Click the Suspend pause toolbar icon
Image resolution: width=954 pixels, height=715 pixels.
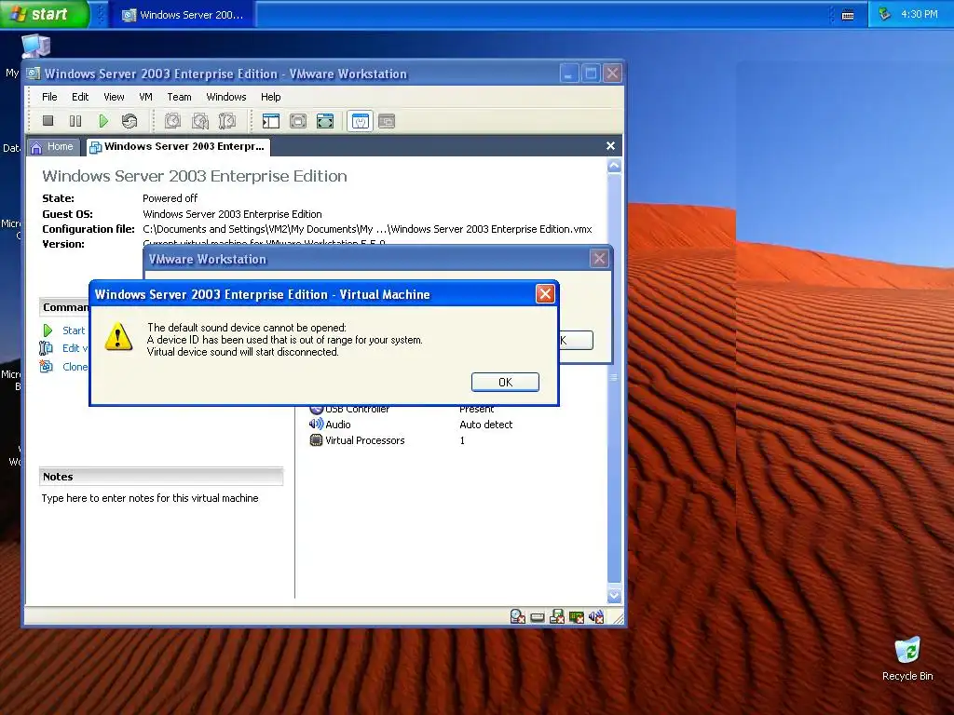[x=75, y=121]
